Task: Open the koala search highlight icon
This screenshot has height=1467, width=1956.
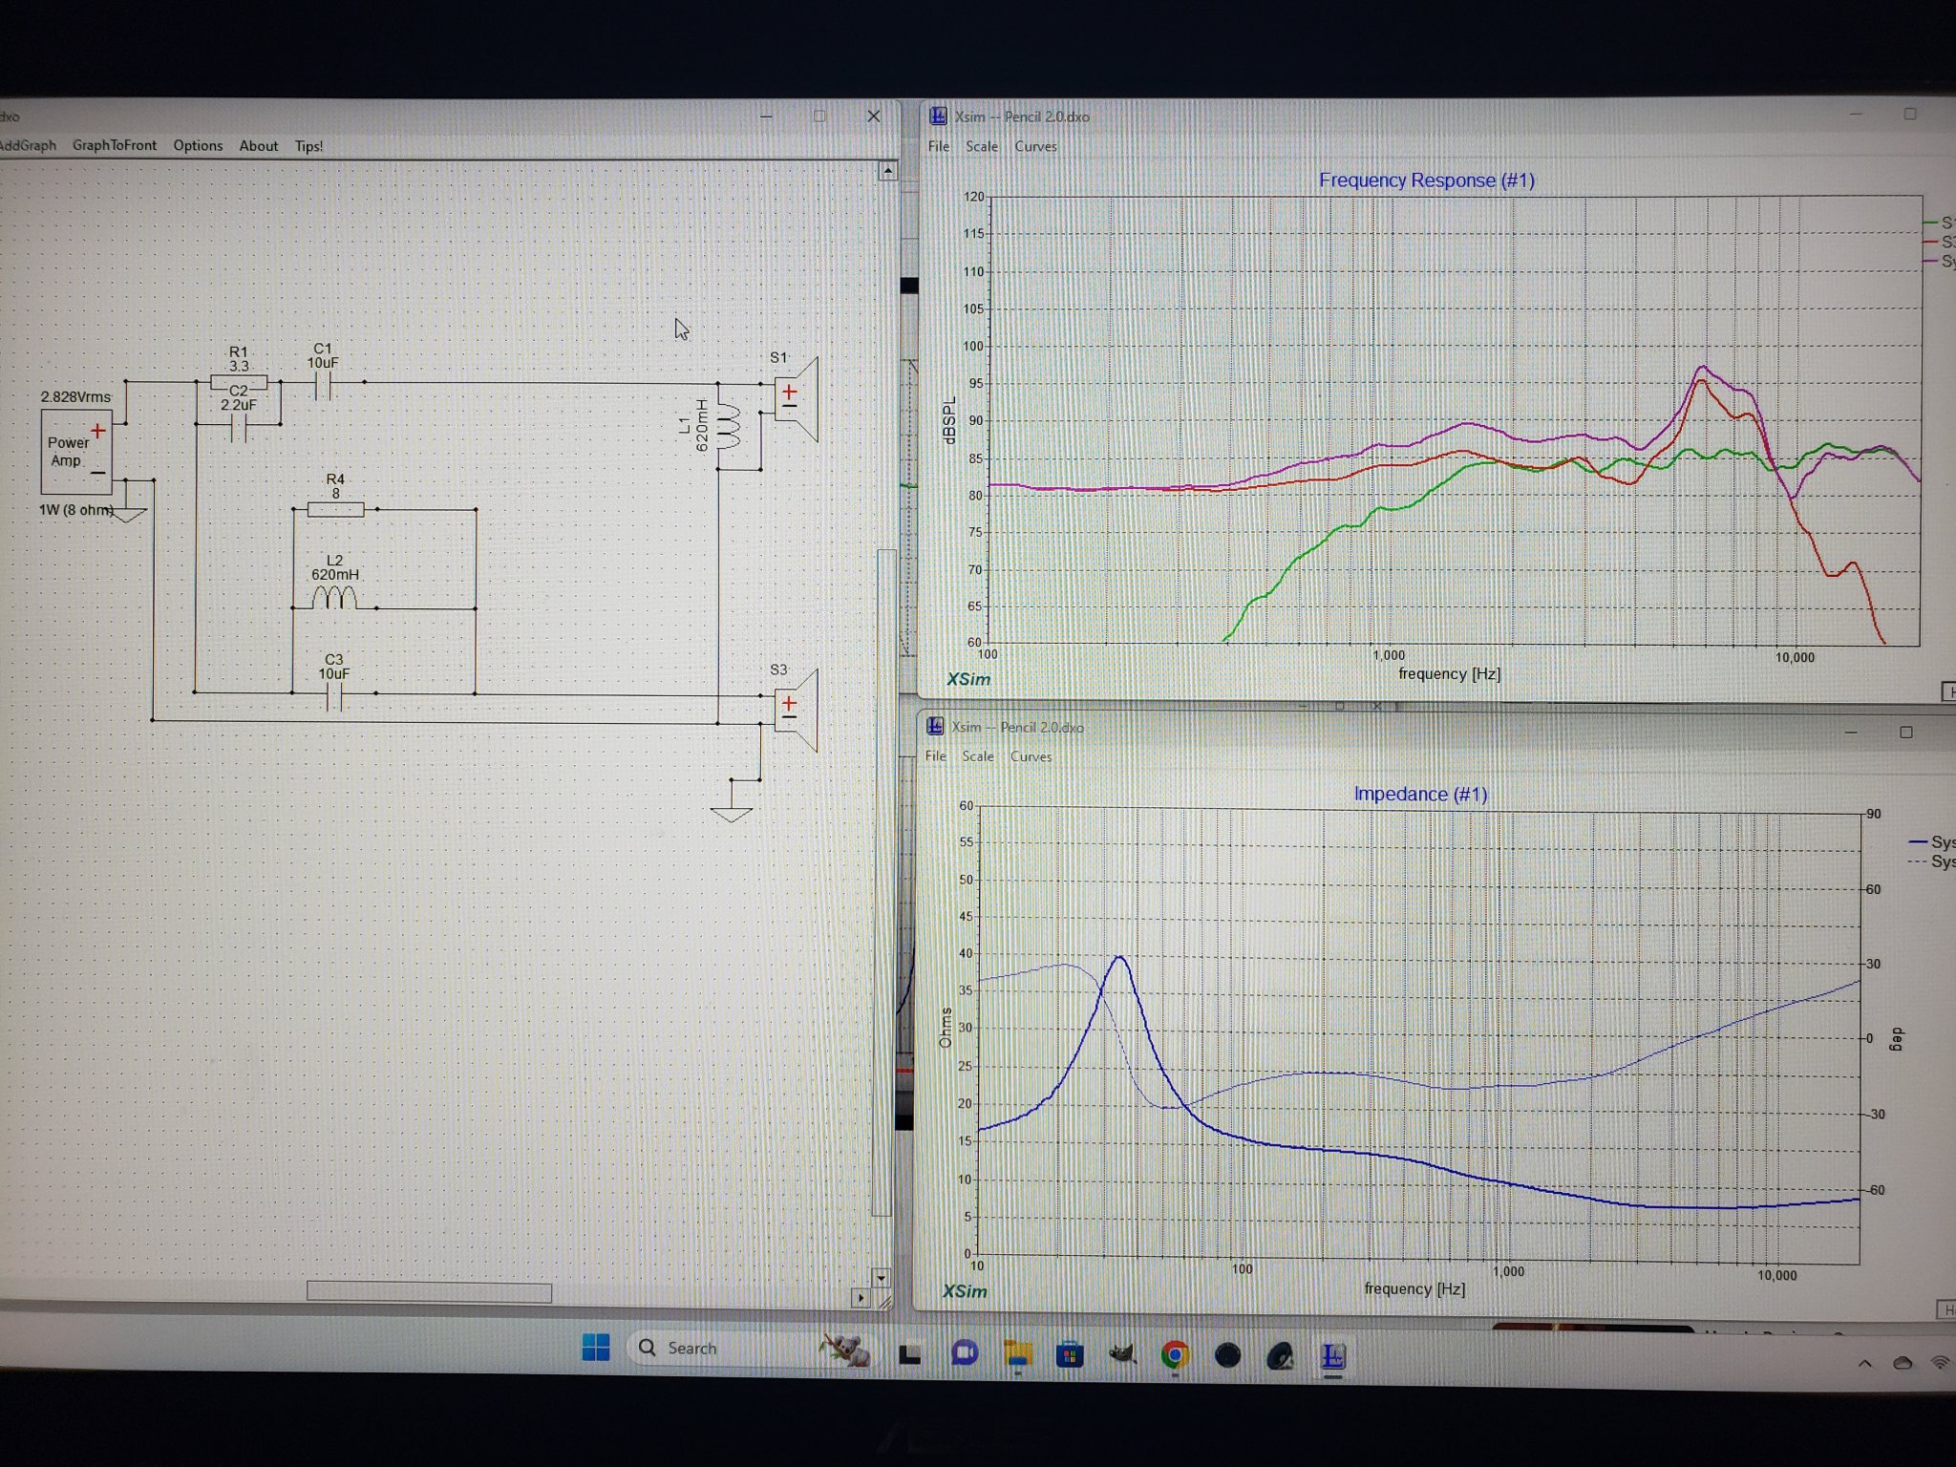Action: tap(846, 1350)
